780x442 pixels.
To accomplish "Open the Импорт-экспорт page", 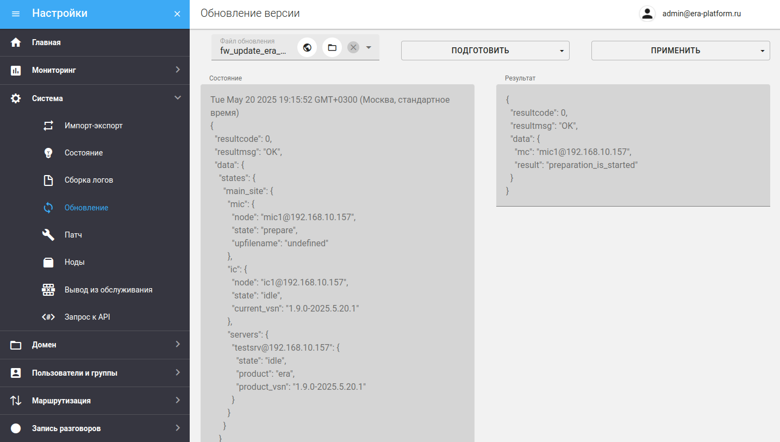I will click(x=93, y=126).
